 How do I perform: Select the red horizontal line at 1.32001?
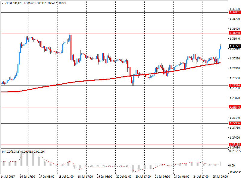pos(114,12)
